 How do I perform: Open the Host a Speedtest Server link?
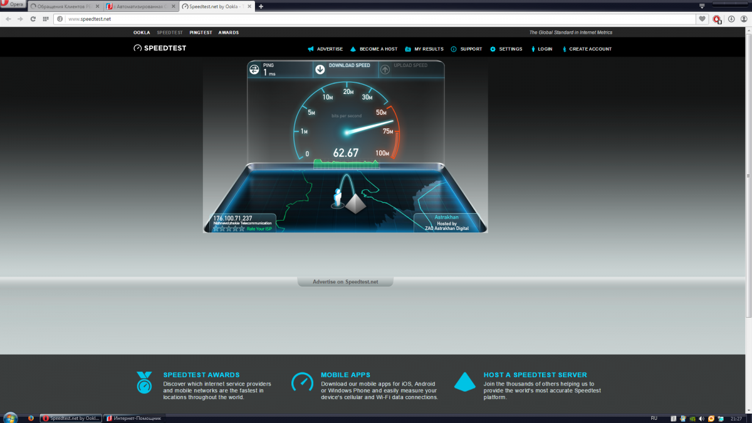pyautogui.click(x=535, y=375)
